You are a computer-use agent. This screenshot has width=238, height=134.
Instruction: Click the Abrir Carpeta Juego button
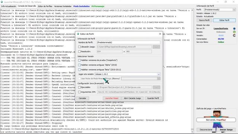click(132, 98)
